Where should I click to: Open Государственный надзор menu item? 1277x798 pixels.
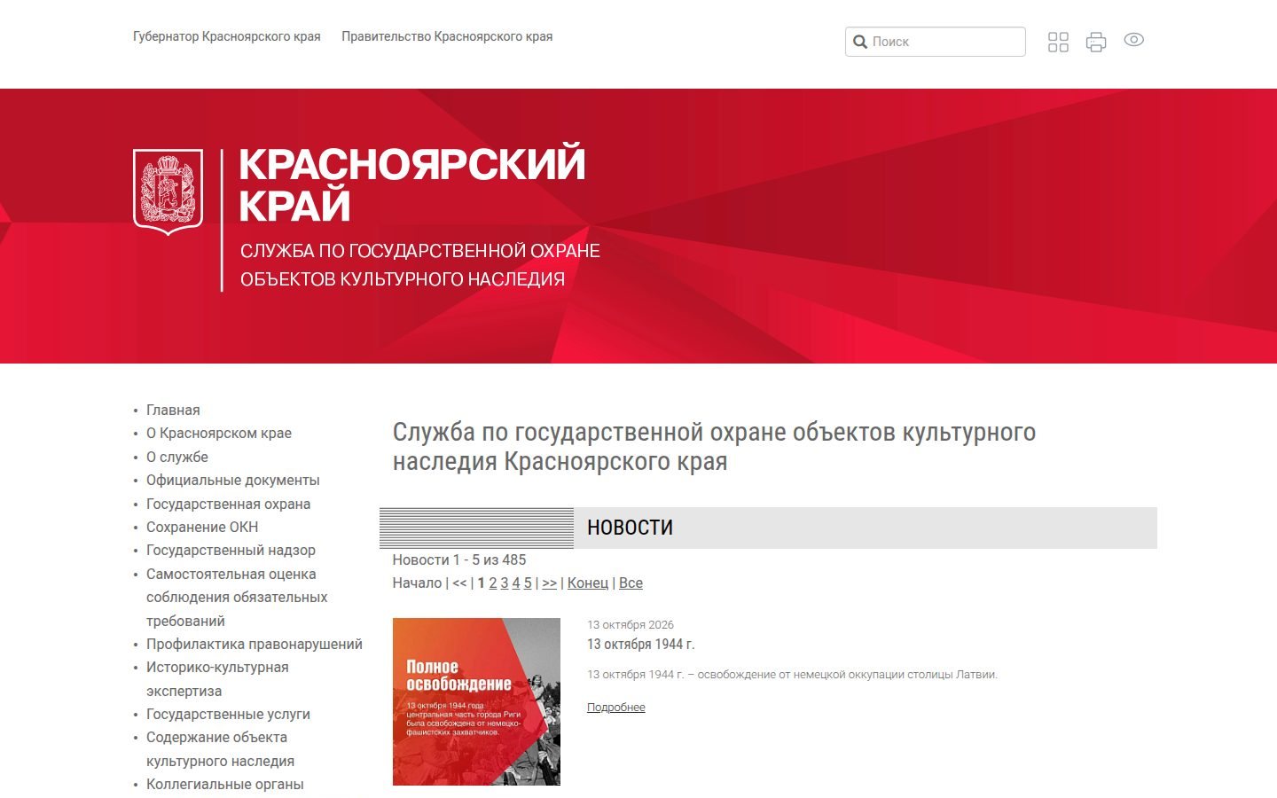coord(231,550)
